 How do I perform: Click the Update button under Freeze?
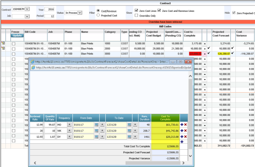(17, 36)
